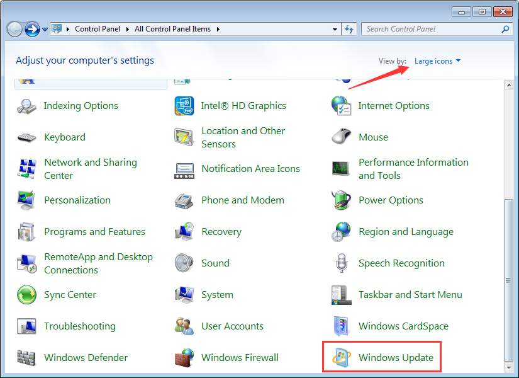Click the scrollbar up arrow
The height and width of the screenshot is (378, 519).
pyautogui.click(x=509, y=85)
